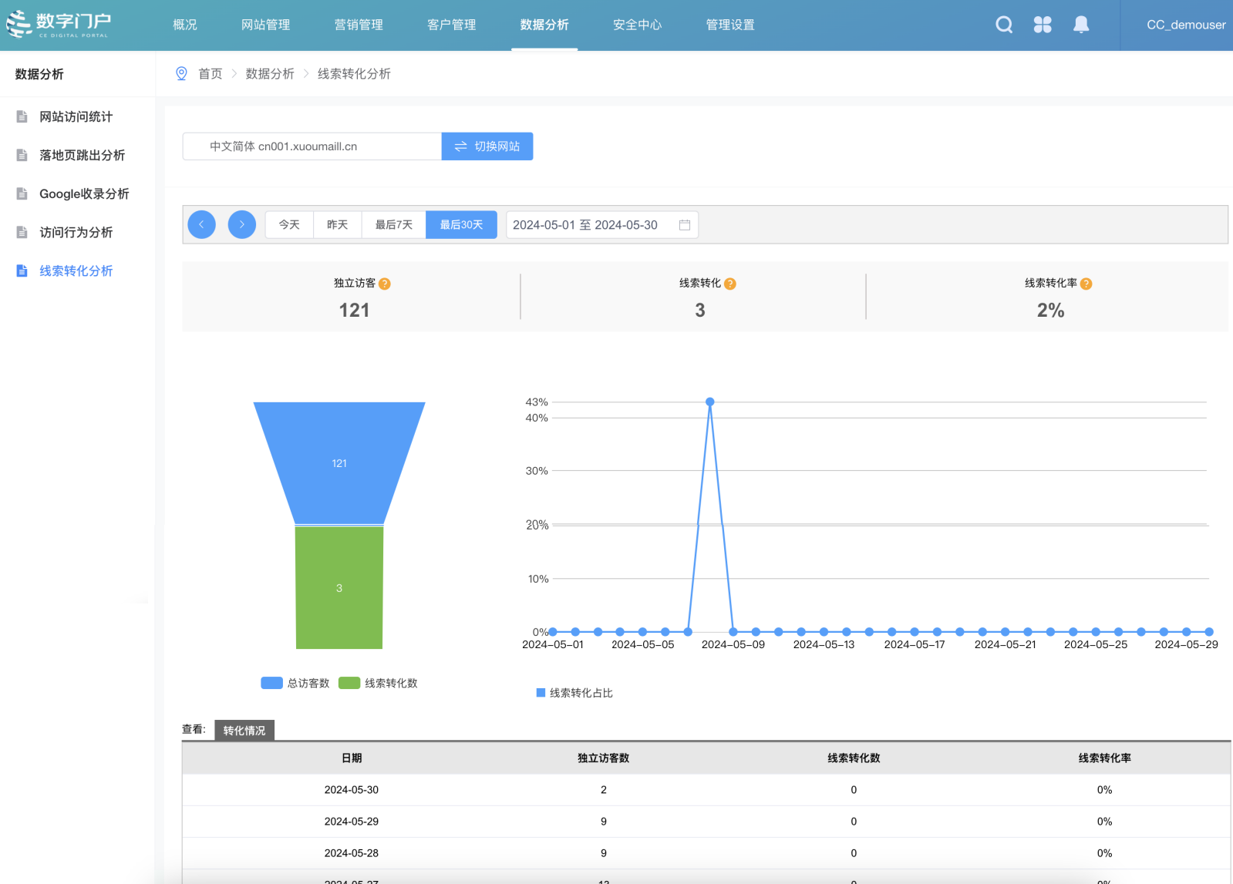Select the 最后7天 range tab
This screenshot has width=1233, height=884.
click(x=393, y=224)
